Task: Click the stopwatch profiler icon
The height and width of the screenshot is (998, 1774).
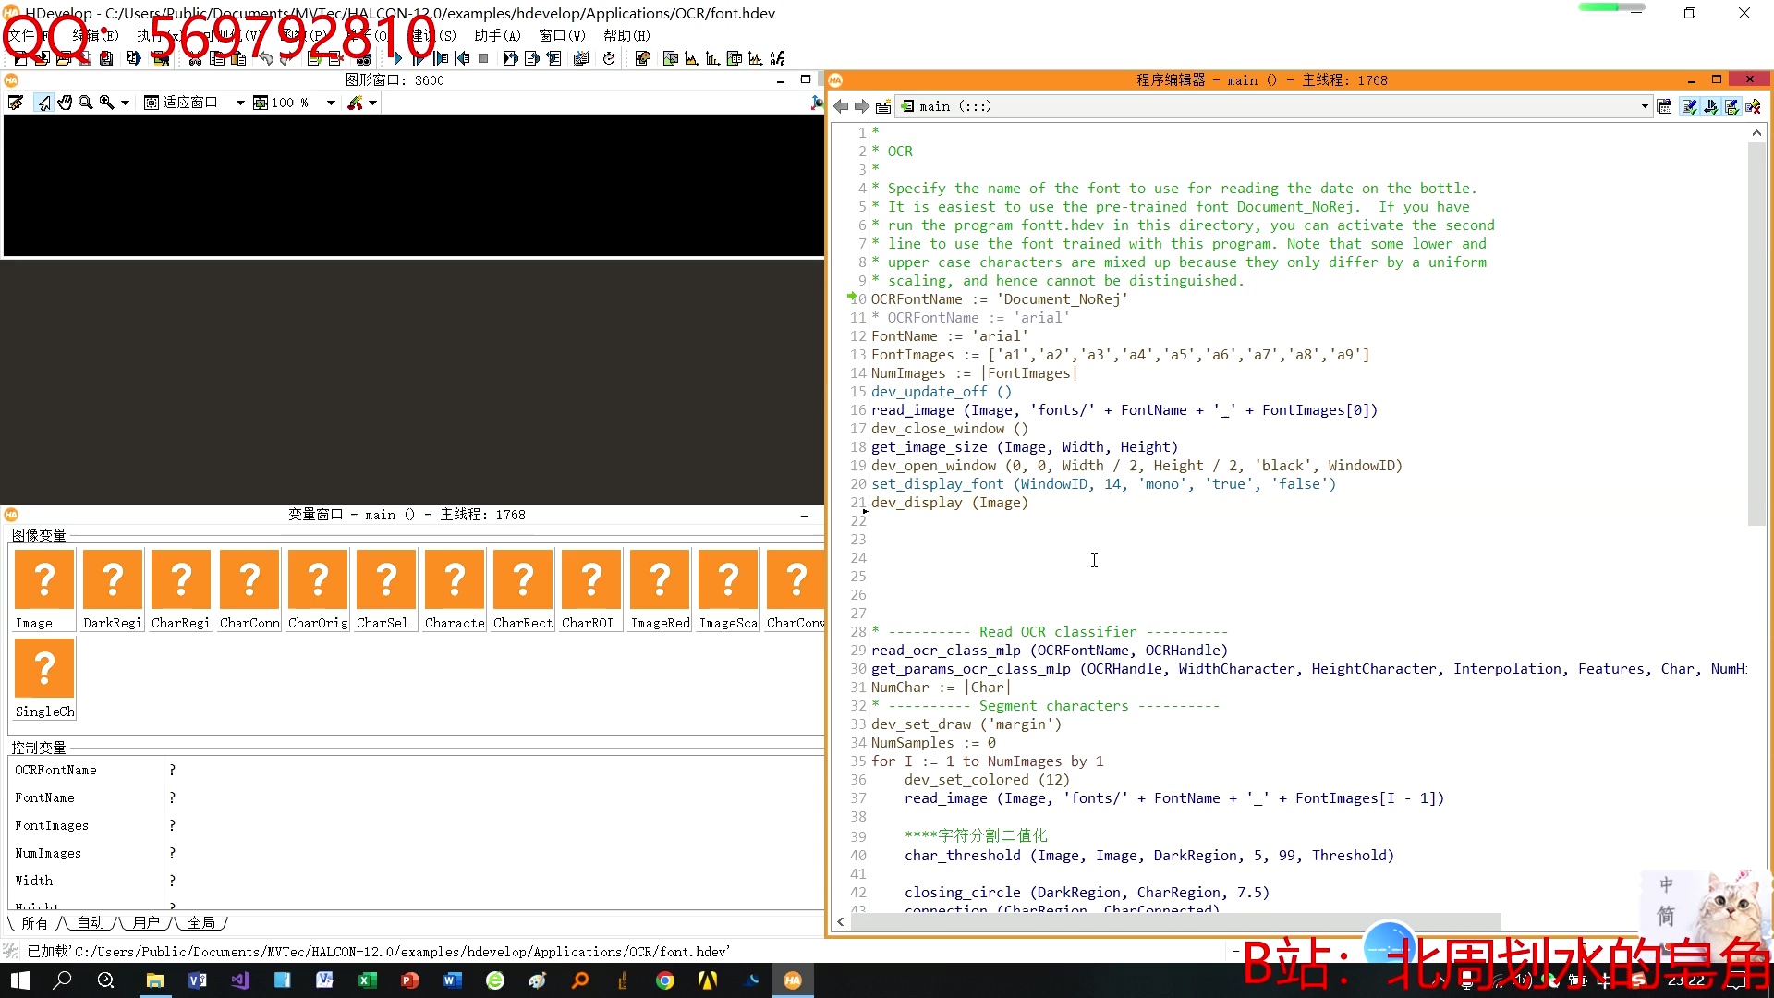Action: coord(609,58)
